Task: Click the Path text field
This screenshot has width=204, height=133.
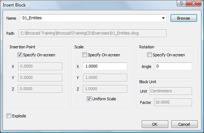Action: coord(93,33)
